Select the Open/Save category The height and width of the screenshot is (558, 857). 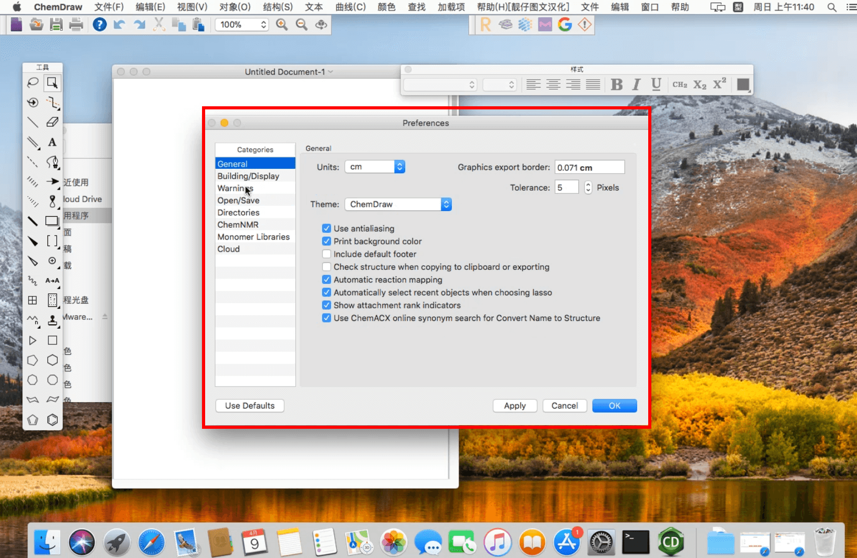coord(255,201)
